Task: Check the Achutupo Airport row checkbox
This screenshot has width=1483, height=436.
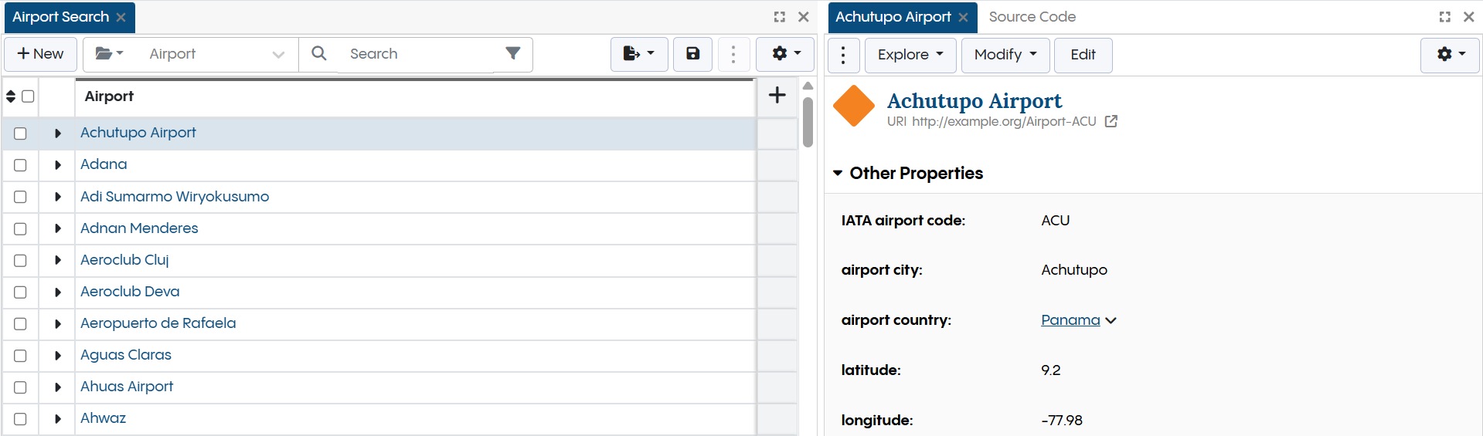Action: pos(20,134)
